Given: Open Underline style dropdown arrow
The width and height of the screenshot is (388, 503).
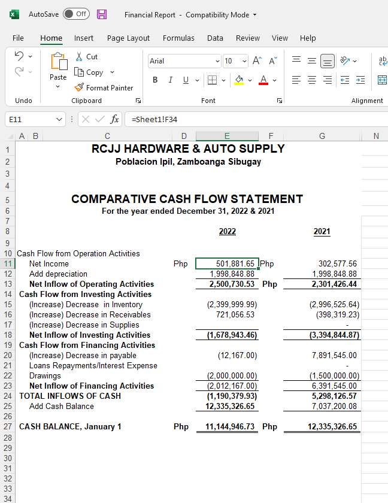Looking at the screenshot, I should point(197,80).
